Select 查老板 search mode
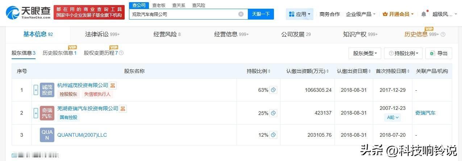 point(159,5)
